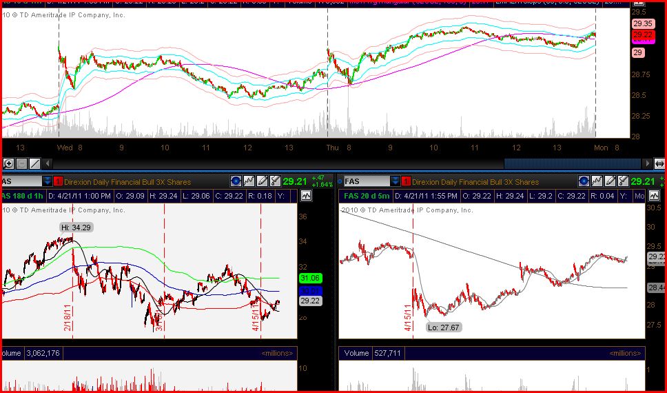Click the greyed zoom out icon

[x=21, y=163]
